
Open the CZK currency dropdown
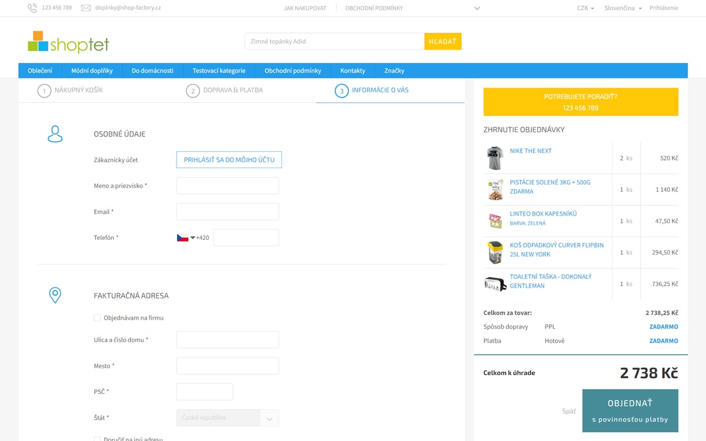click(585, 8)
